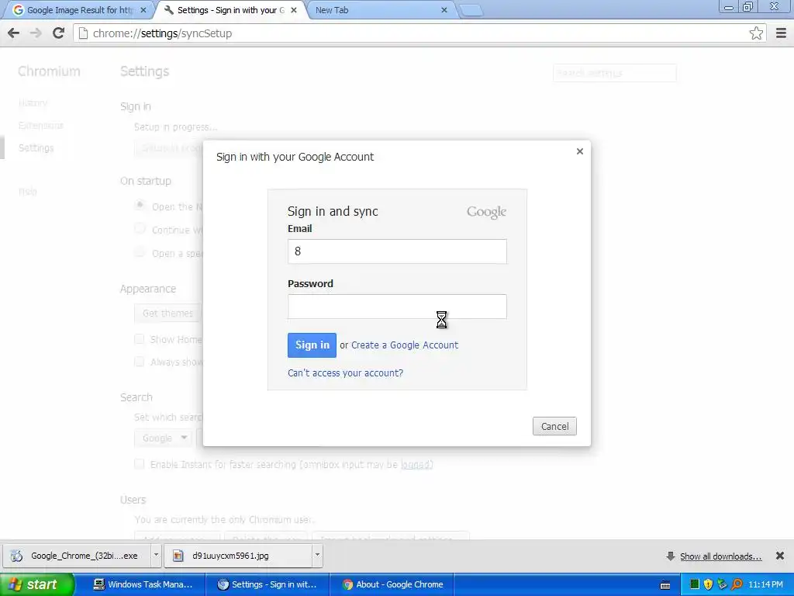Click the page icon in the address bar
The image size is (794, 596).
(84, 33)
